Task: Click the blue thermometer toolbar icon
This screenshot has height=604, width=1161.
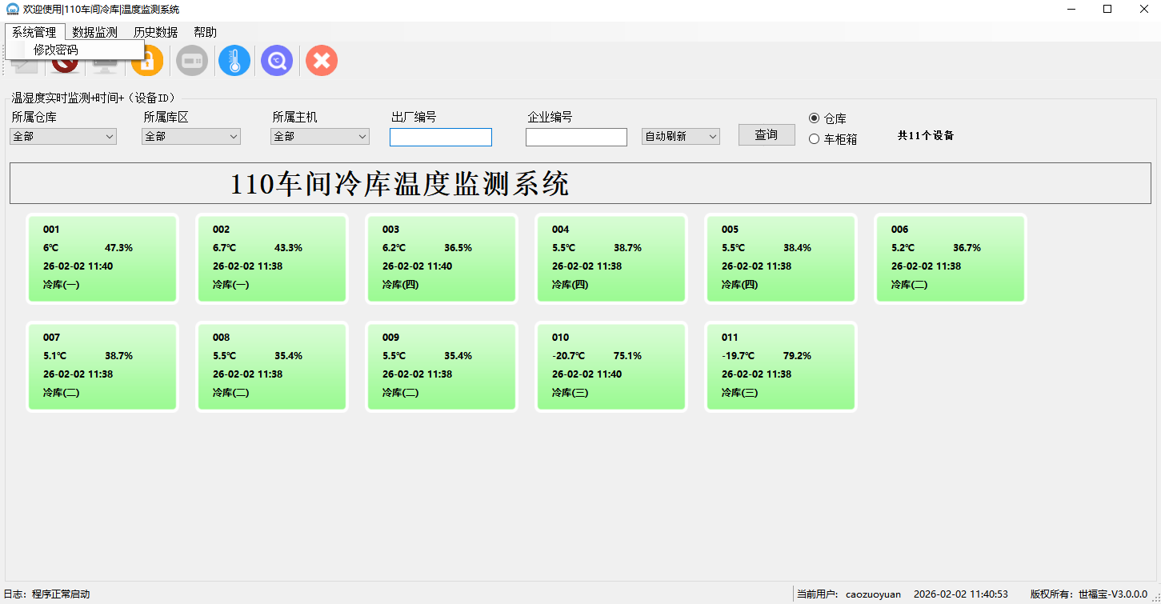Action: pos(234,61)
